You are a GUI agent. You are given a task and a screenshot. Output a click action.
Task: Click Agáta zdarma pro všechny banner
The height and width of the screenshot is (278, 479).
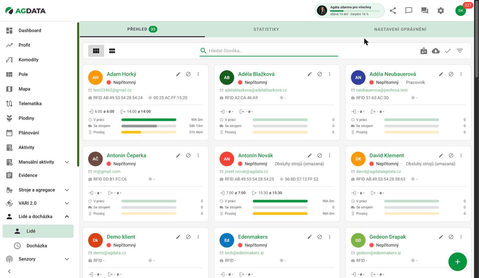(350, 11)
